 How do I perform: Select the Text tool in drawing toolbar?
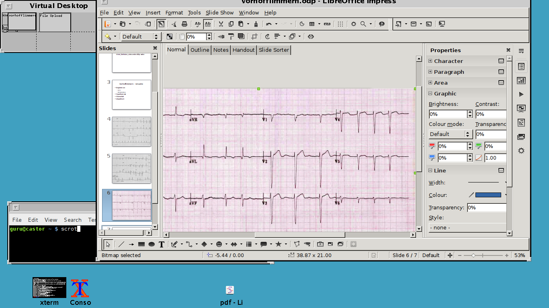[x=162, y=244]
